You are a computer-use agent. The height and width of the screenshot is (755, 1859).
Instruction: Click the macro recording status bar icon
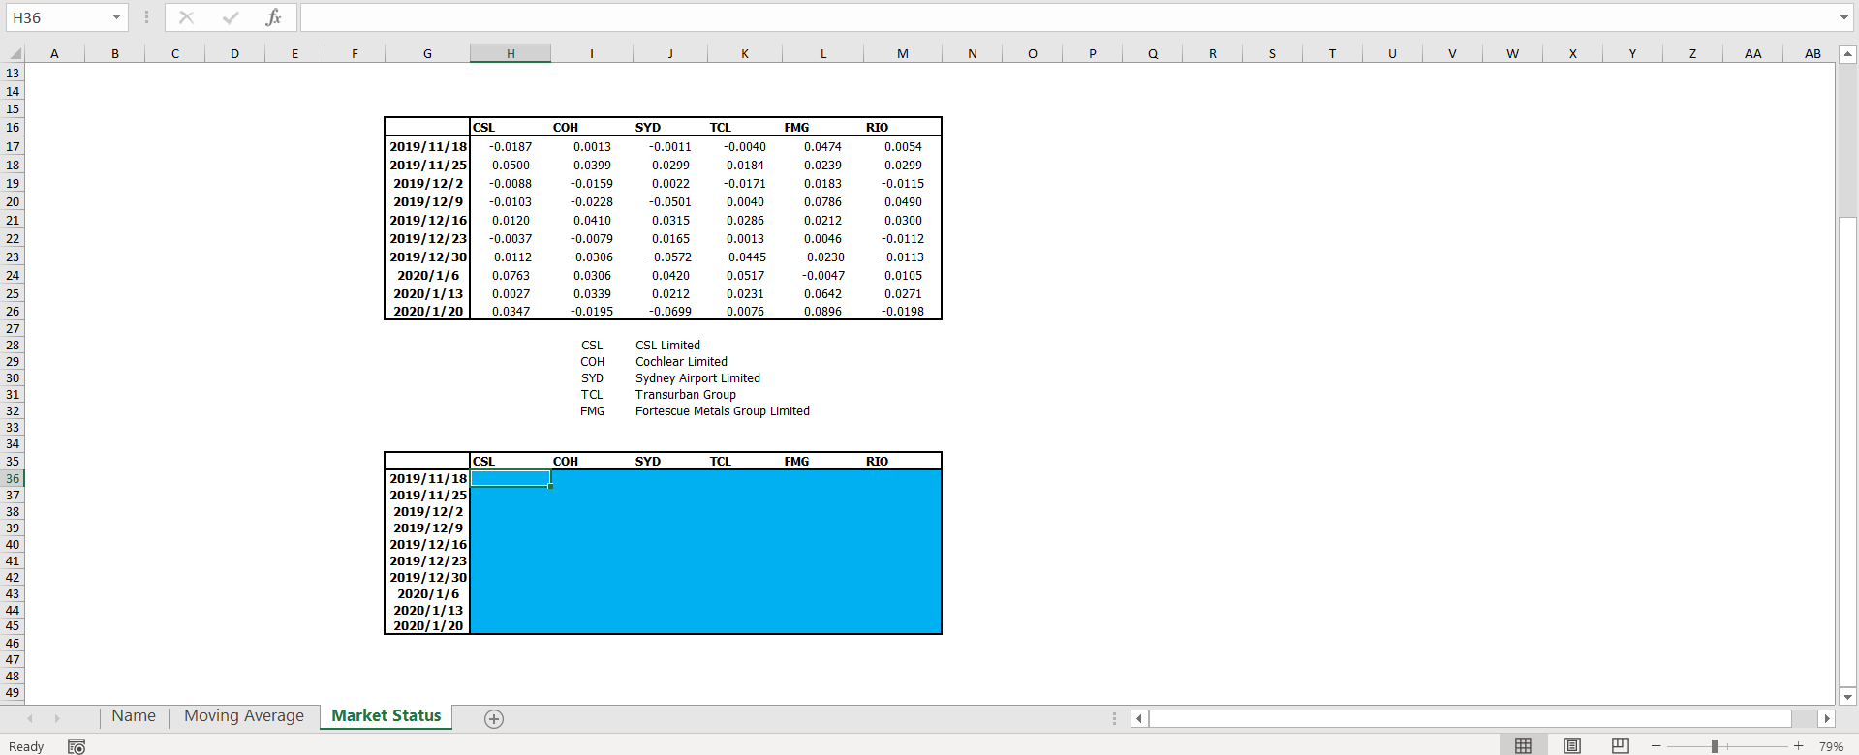click(x=77, y=746)
